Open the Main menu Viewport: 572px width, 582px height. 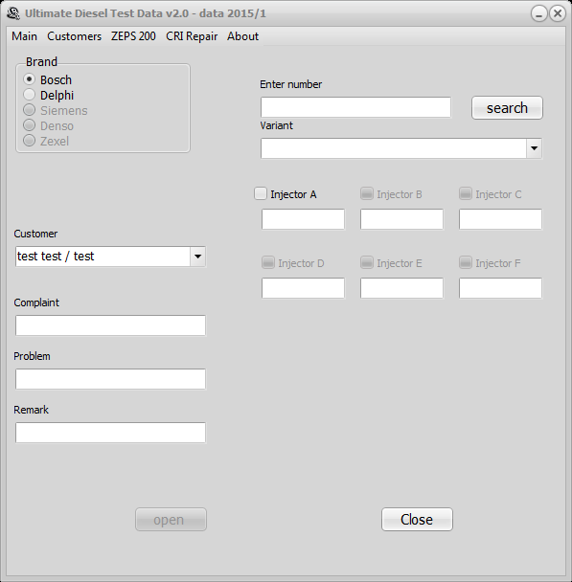[x=25, y=36]
